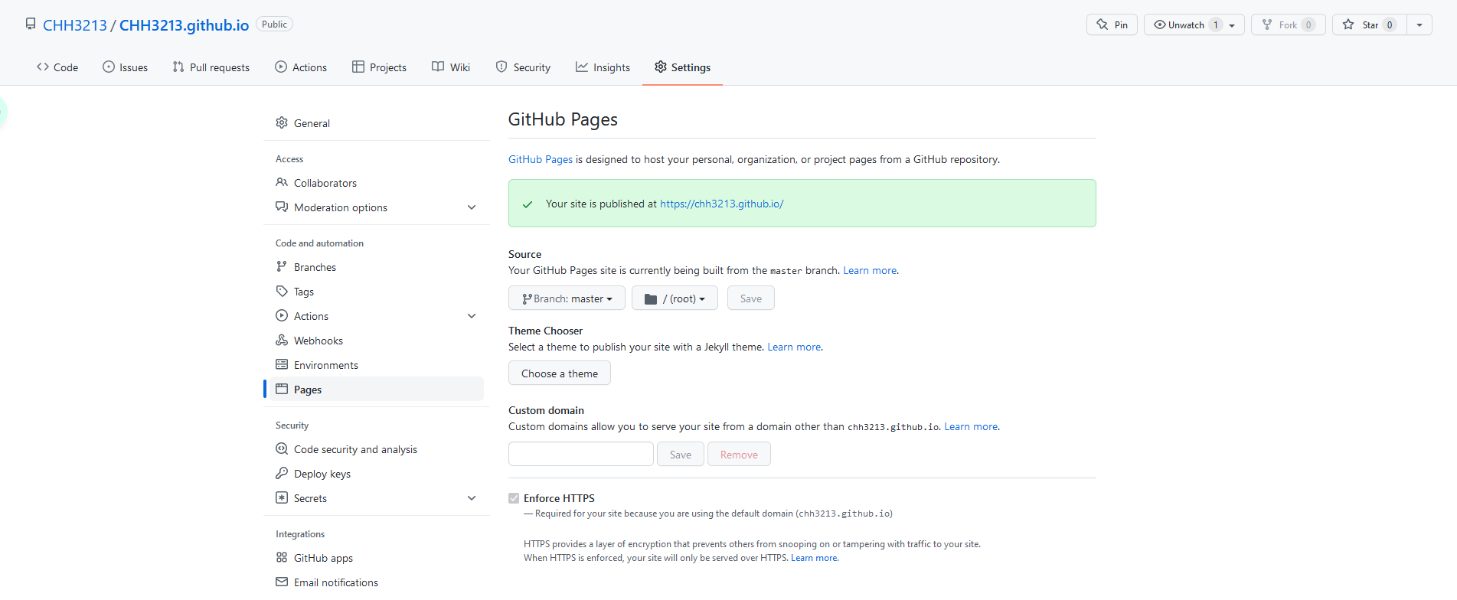Select the Pages sidebar item
The width and height of the screenshot is (1457, 600).
(x=377, y=389)
